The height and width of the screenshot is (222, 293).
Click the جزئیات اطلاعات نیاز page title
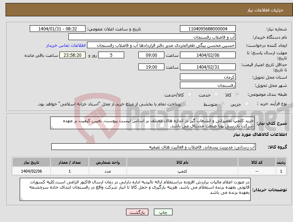pyautogui.click(x=265, y=10)
